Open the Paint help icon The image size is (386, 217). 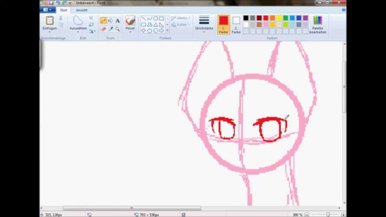343,10
